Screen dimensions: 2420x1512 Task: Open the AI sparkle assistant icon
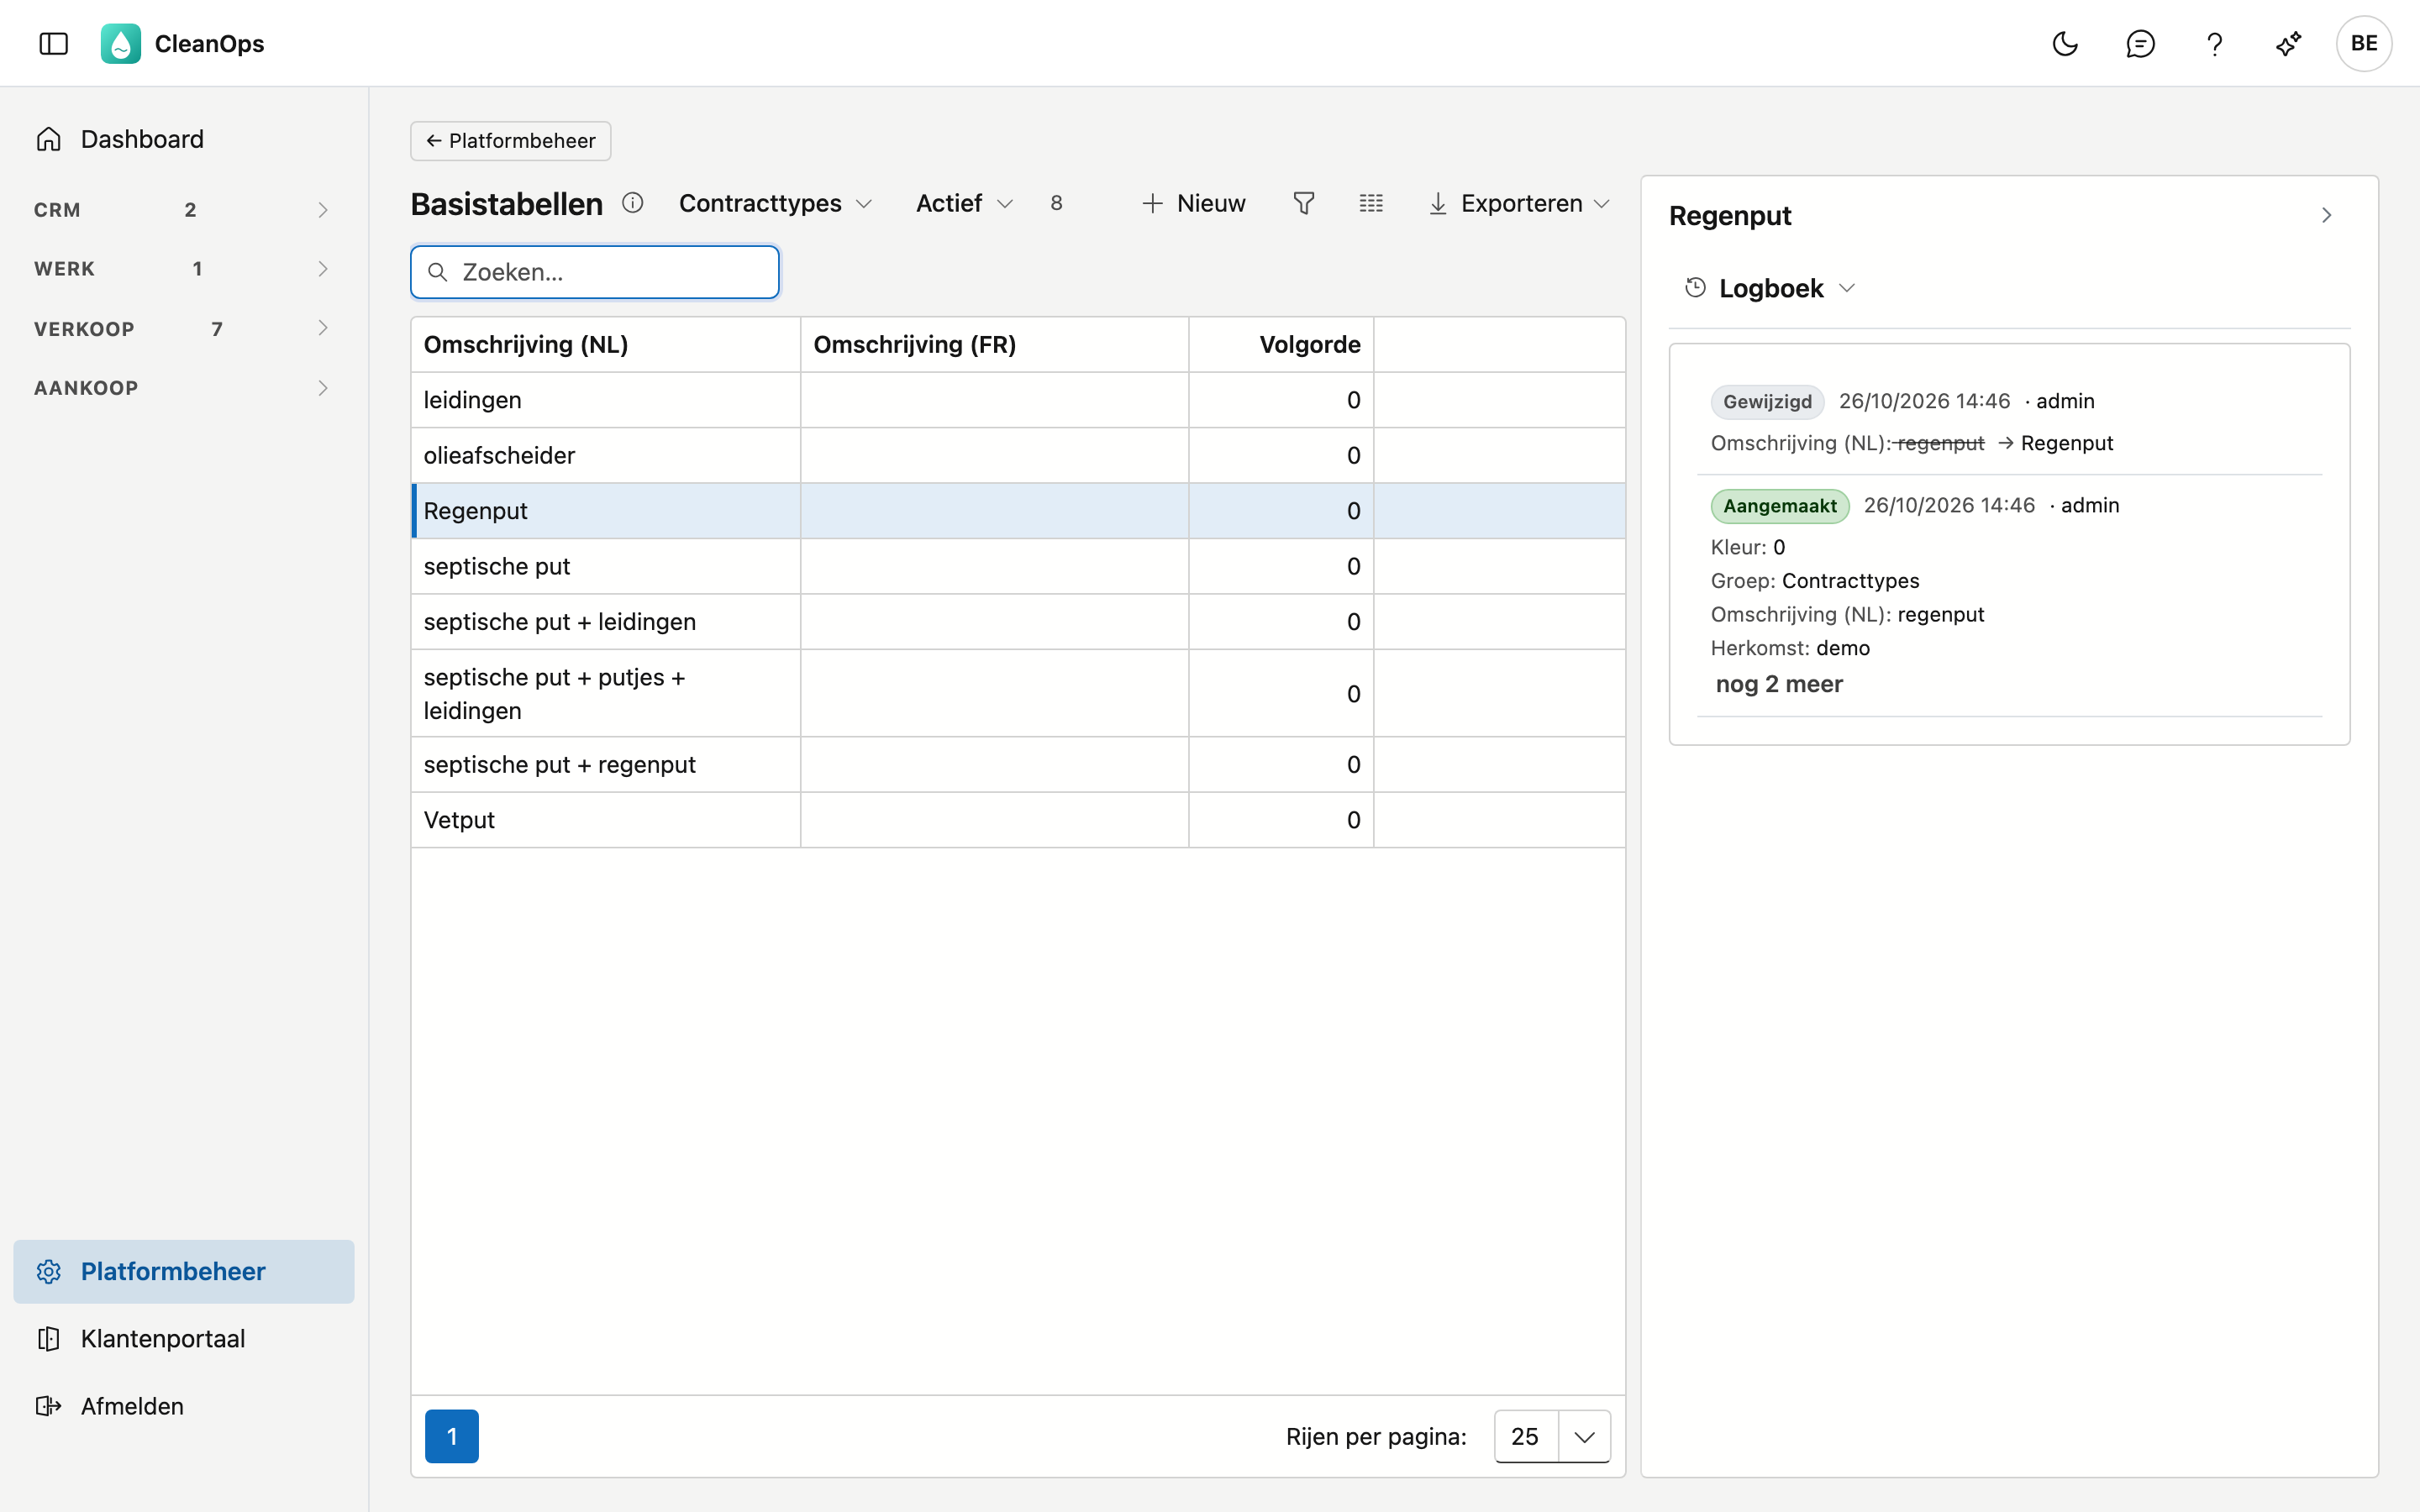[x=2288, y=43]
